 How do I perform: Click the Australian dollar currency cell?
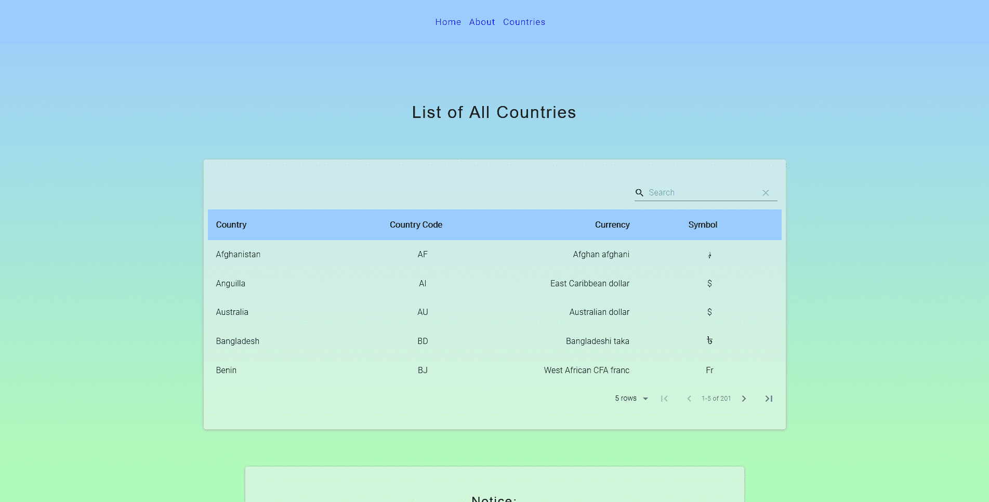(599, 312)
